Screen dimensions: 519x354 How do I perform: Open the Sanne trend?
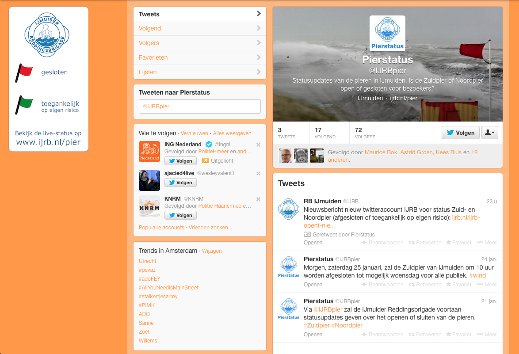click(146, 323)
